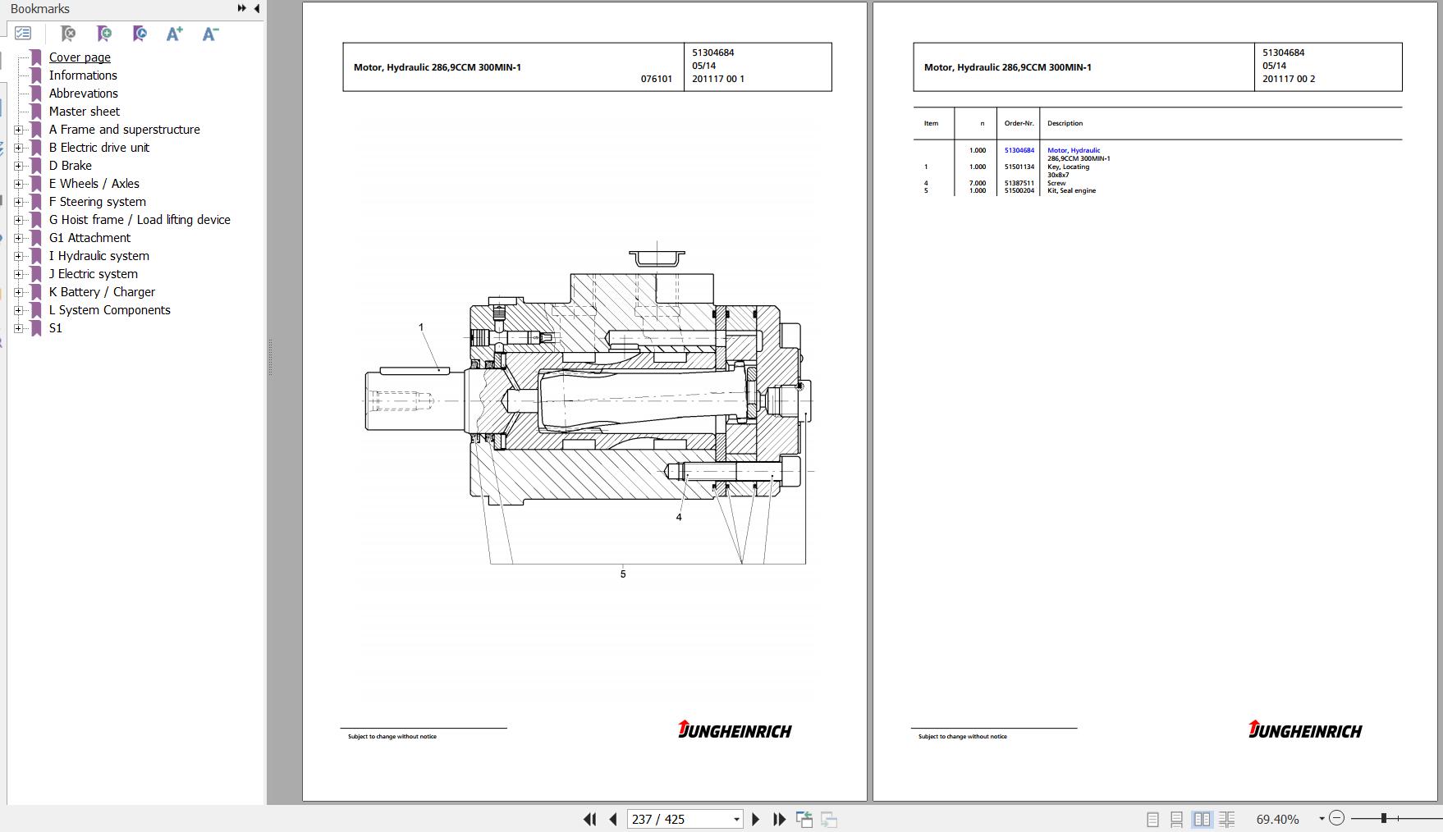
Task: Click the zoom out minus button
Action: pyautogui.click(x=1336, y=818)
